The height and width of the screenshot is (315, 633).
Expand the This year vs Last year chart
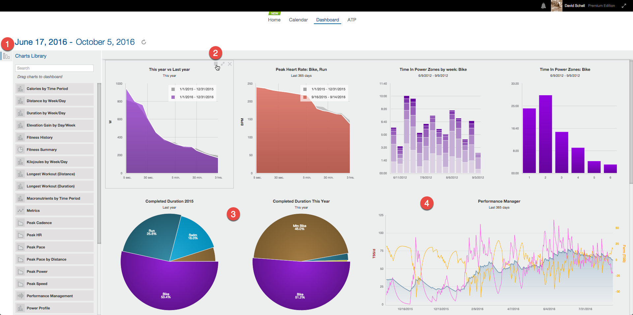[223, 64]
